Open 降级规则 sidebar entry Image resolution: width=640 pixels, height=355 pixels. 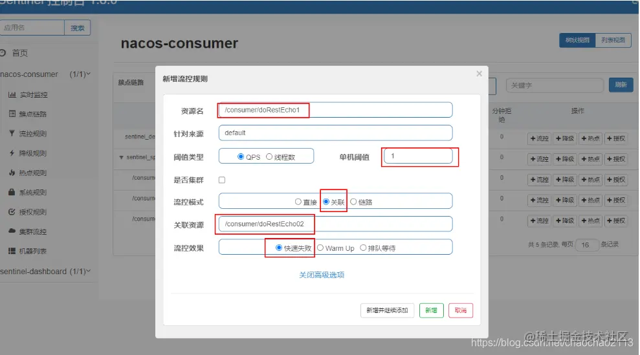coord(28,153)
